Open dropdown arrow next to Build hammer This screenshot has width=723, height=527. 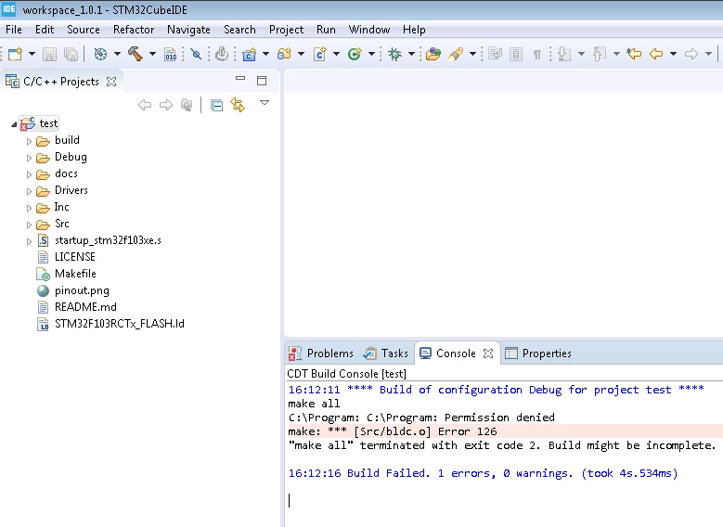(x=152, y=54)
